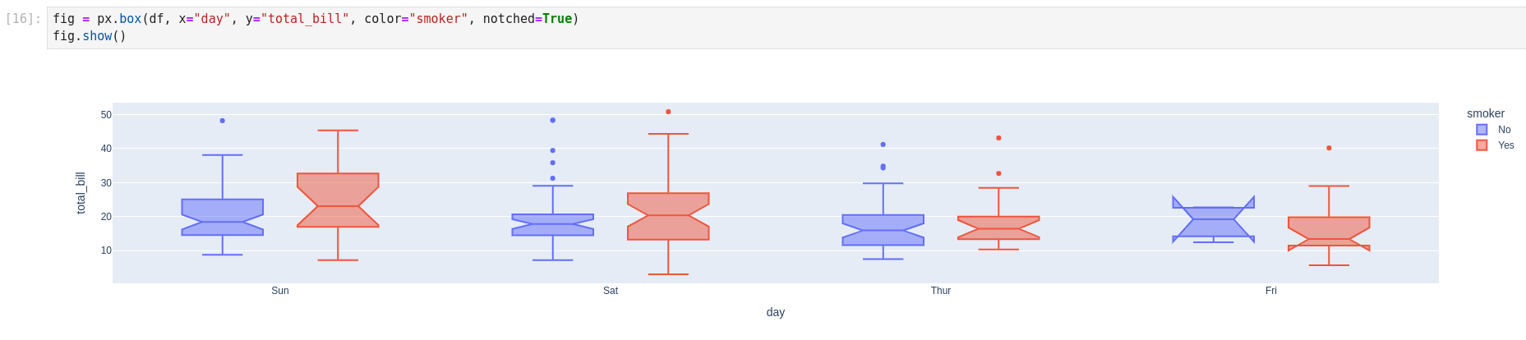
Task: Click the red smoker box for Fri
Action: tap(1329, 228)
